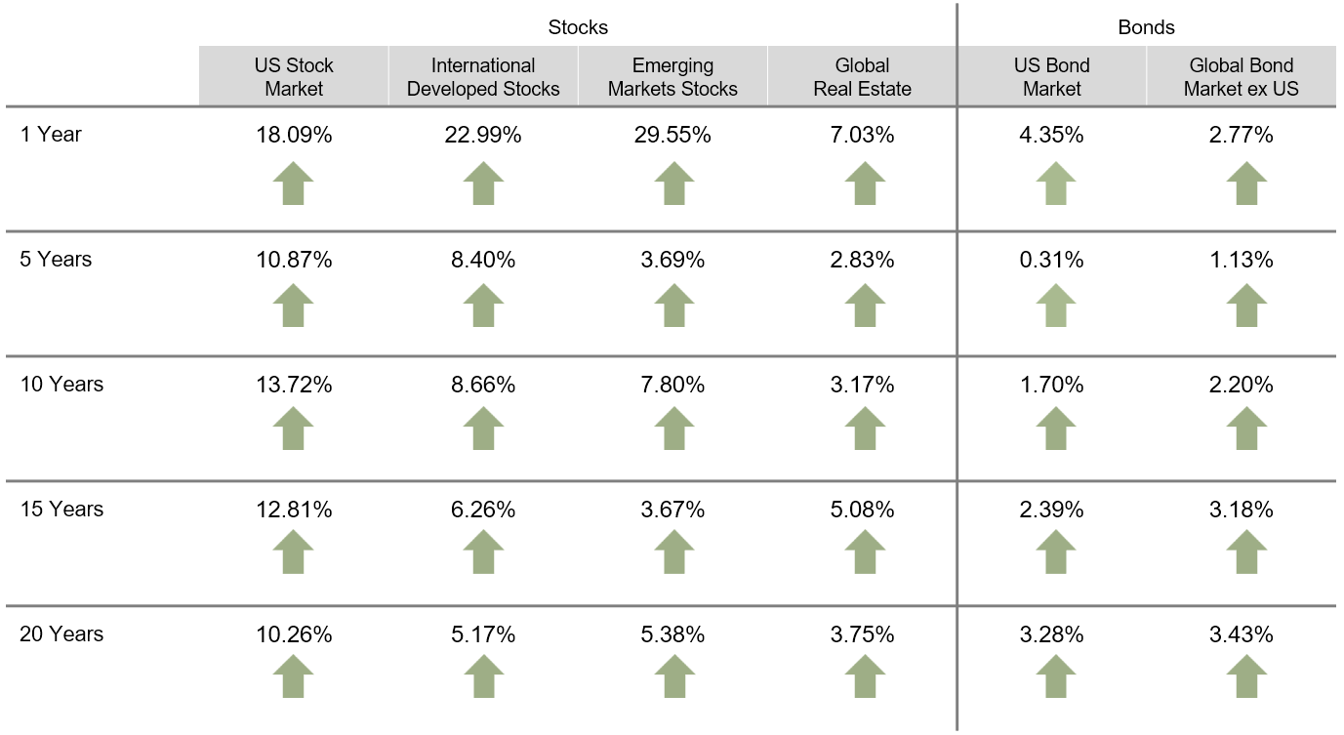Click the up arrow below 5.08% Global Real Estate
Viewport: 1344px width, 735px height.
[x=864, y=554]
